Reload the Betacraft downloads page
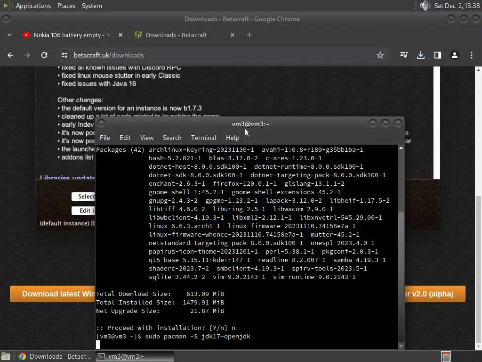Image resolution: width=482 pixels, height=362 pixels. point(44,55)
